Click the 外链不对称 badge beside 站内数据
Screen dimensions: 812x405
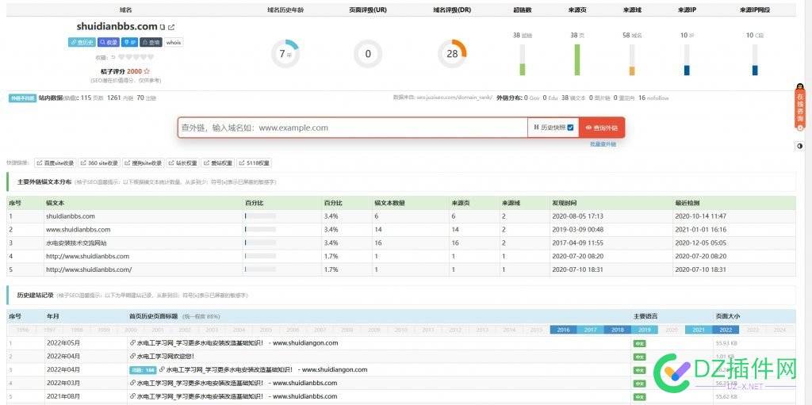[22, 98]
